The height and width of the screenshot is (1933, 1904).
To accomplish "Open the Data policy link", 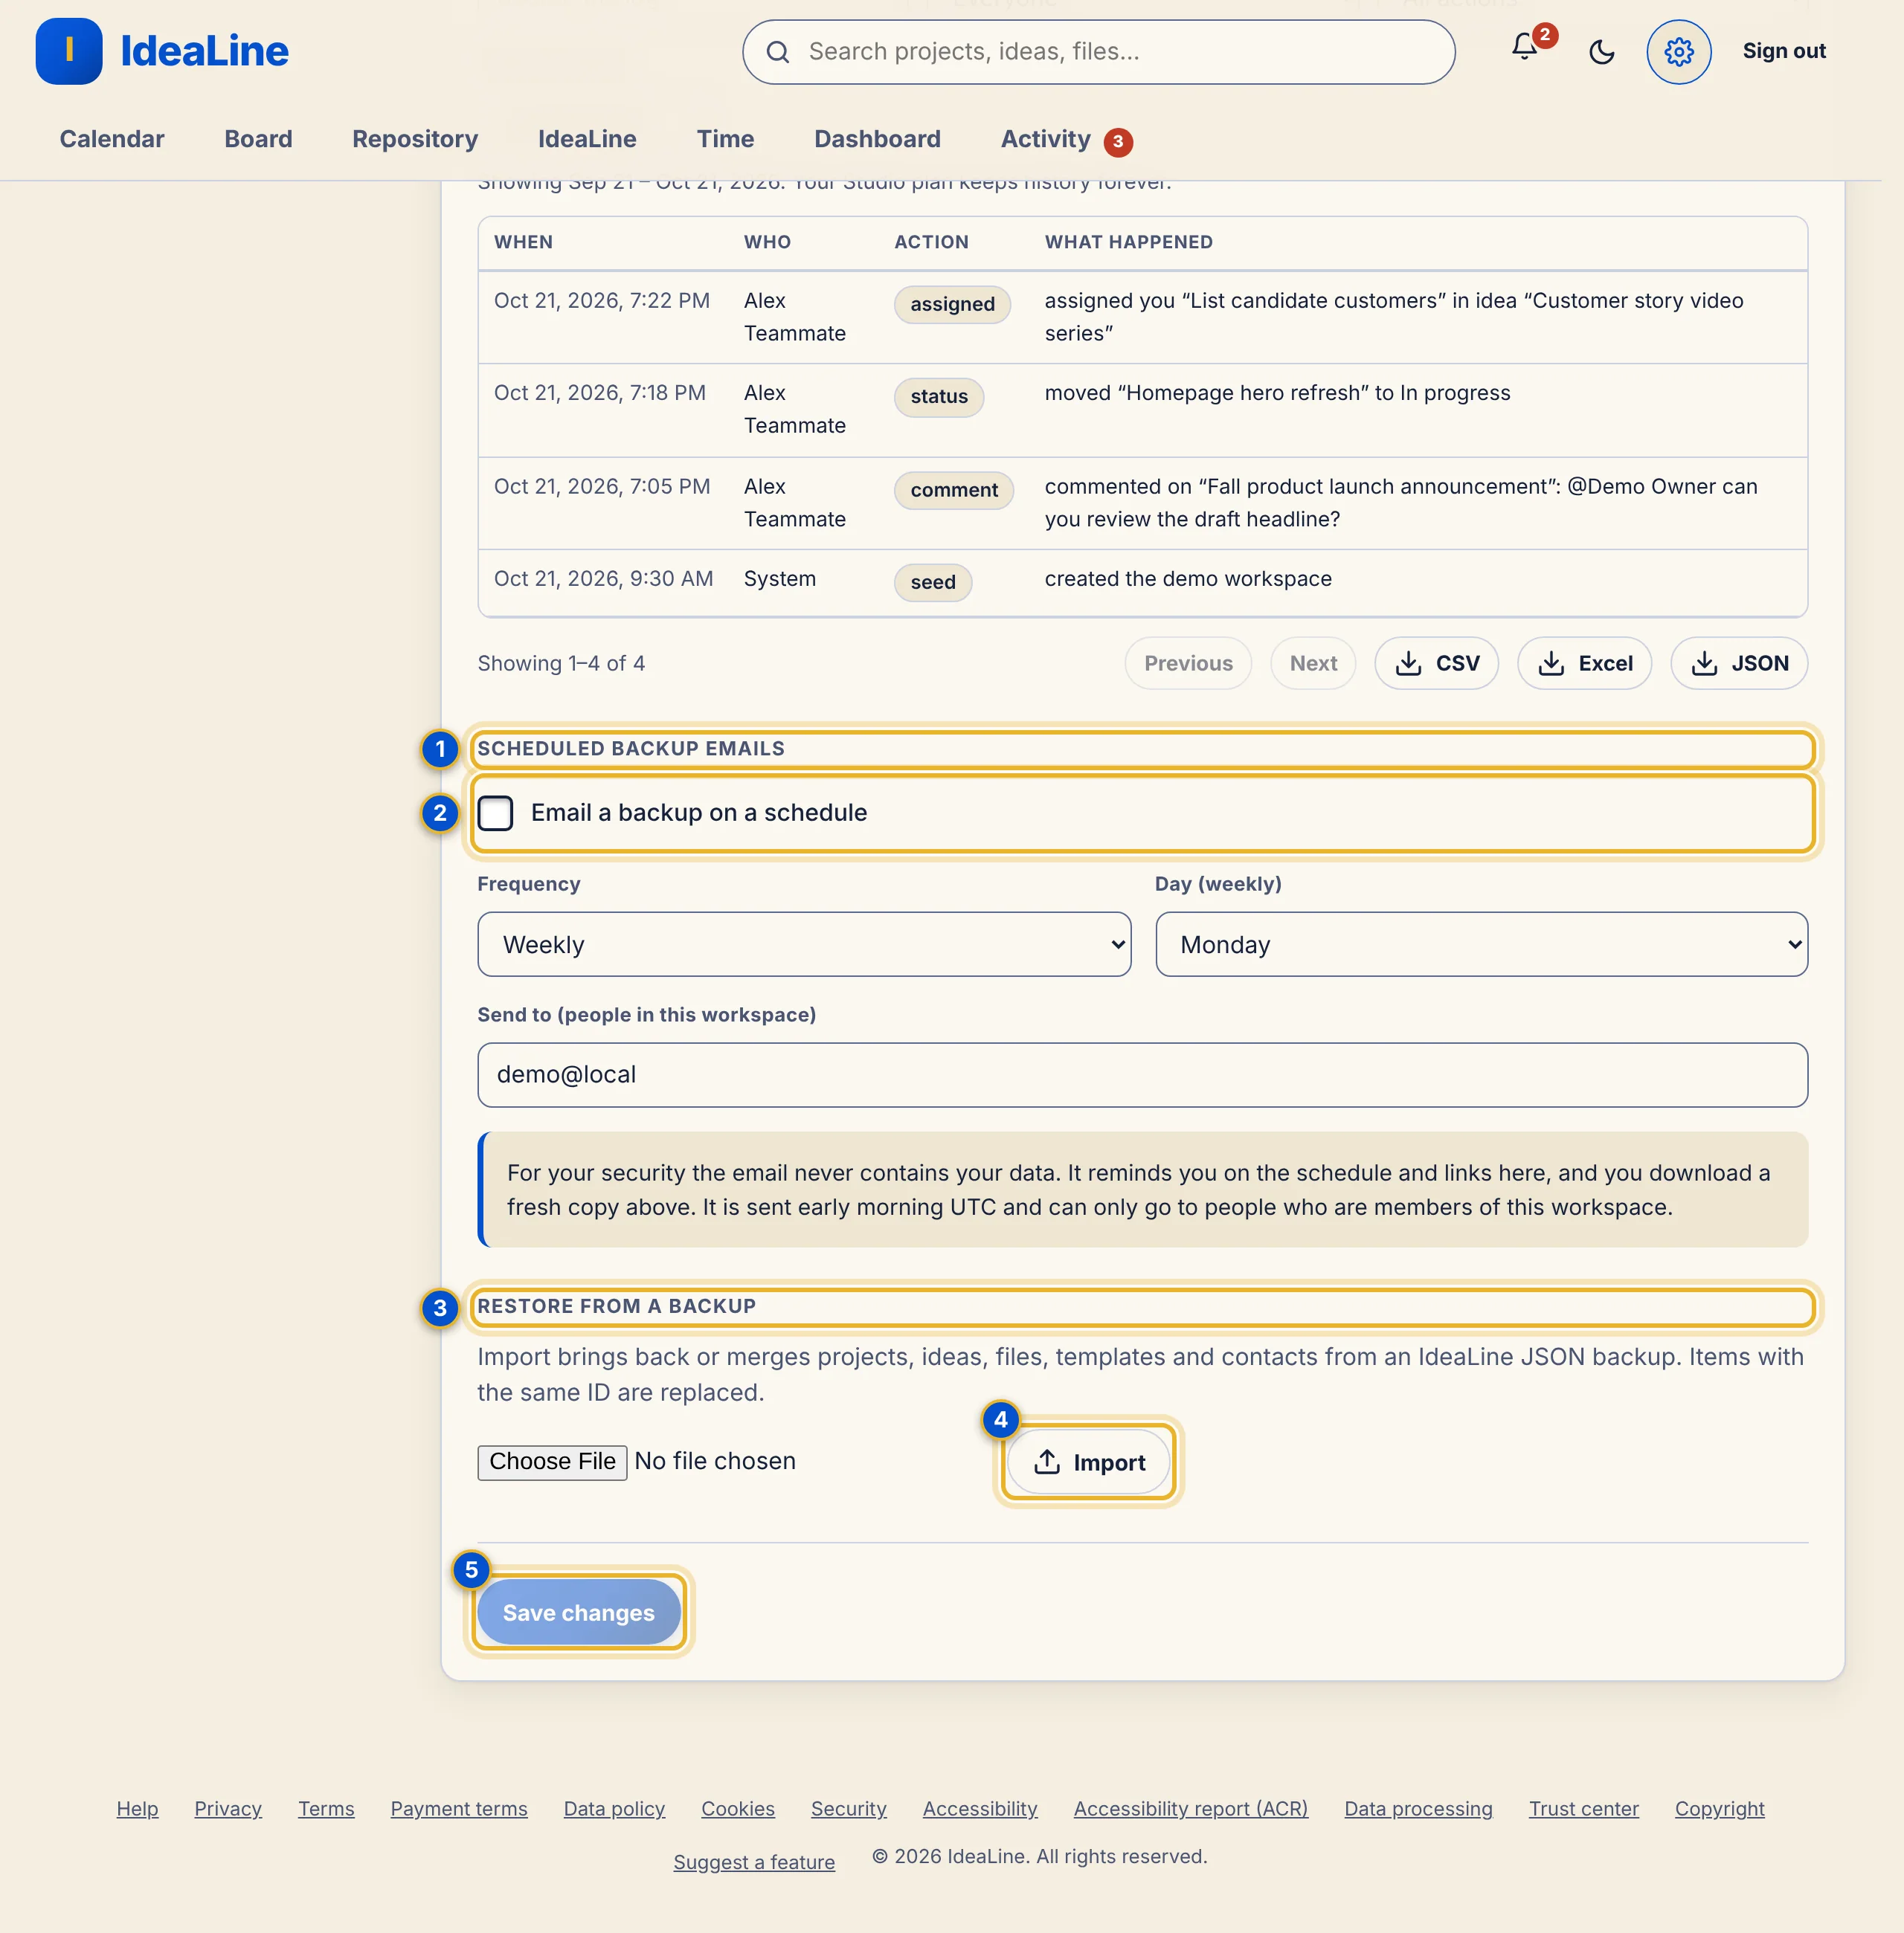I will pyautogui.click(x=614, y=1808).
